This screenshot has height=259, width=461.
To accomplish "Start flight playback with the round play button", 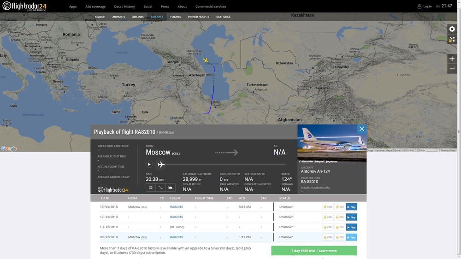I will tap(149, 164).
